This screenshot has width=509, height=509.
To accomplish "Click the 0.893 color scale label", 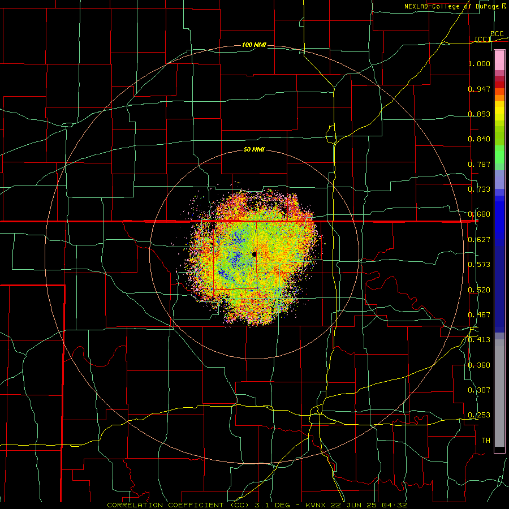I will (479, 114).
